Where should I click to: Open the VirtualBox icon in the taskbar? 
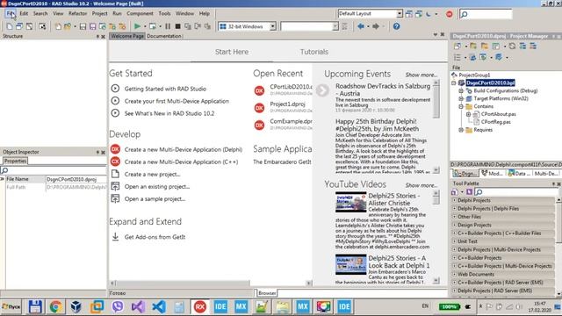click(x=76, y=306)
